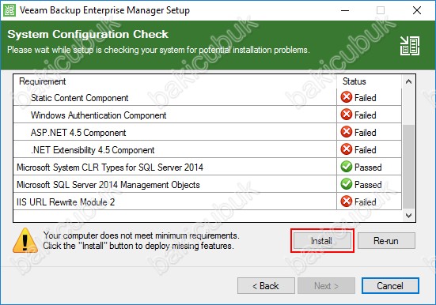Click the Veeam server icon in green header
The image size is (436, 305).
point(410,46)
